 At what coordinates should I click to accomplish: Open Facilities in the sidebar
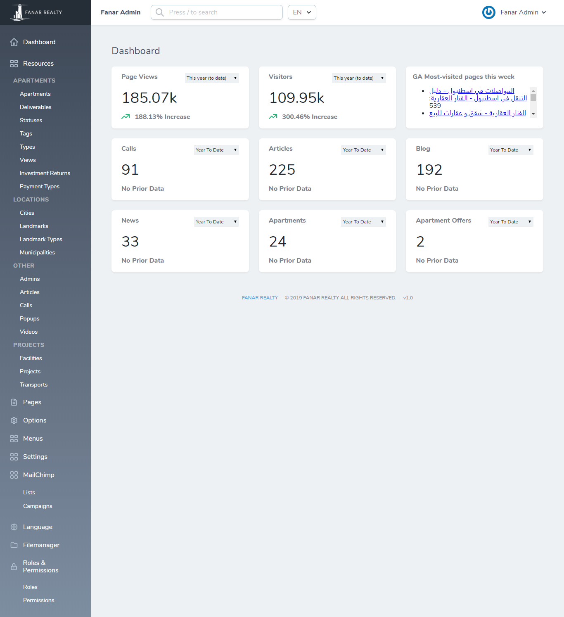31,358
